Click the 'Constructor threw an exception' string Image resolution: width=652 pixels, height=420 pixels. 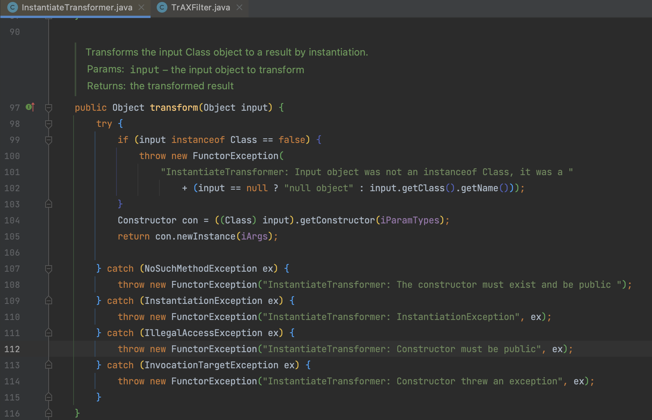(x=413, y=381)
